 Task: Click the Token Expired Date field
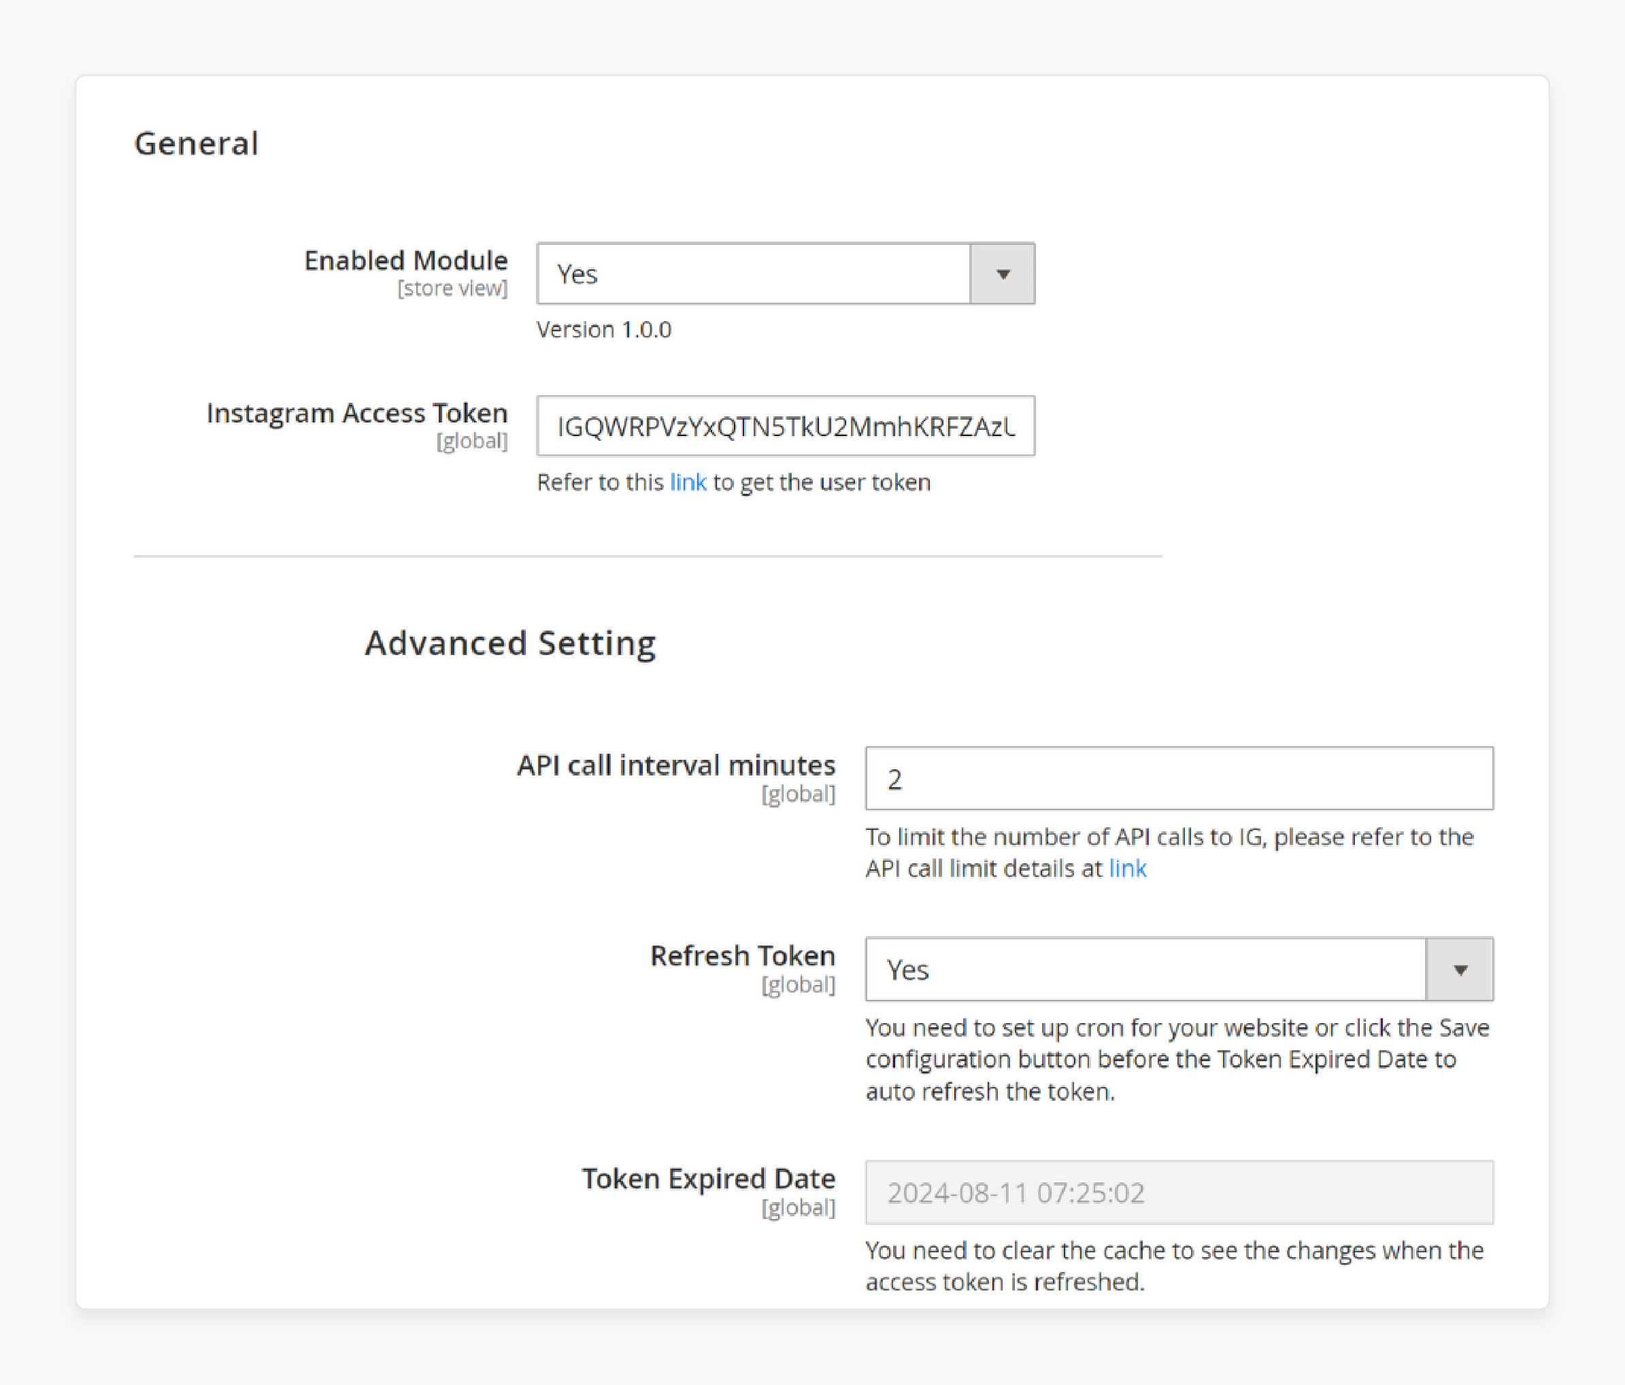(1179, 1192)
